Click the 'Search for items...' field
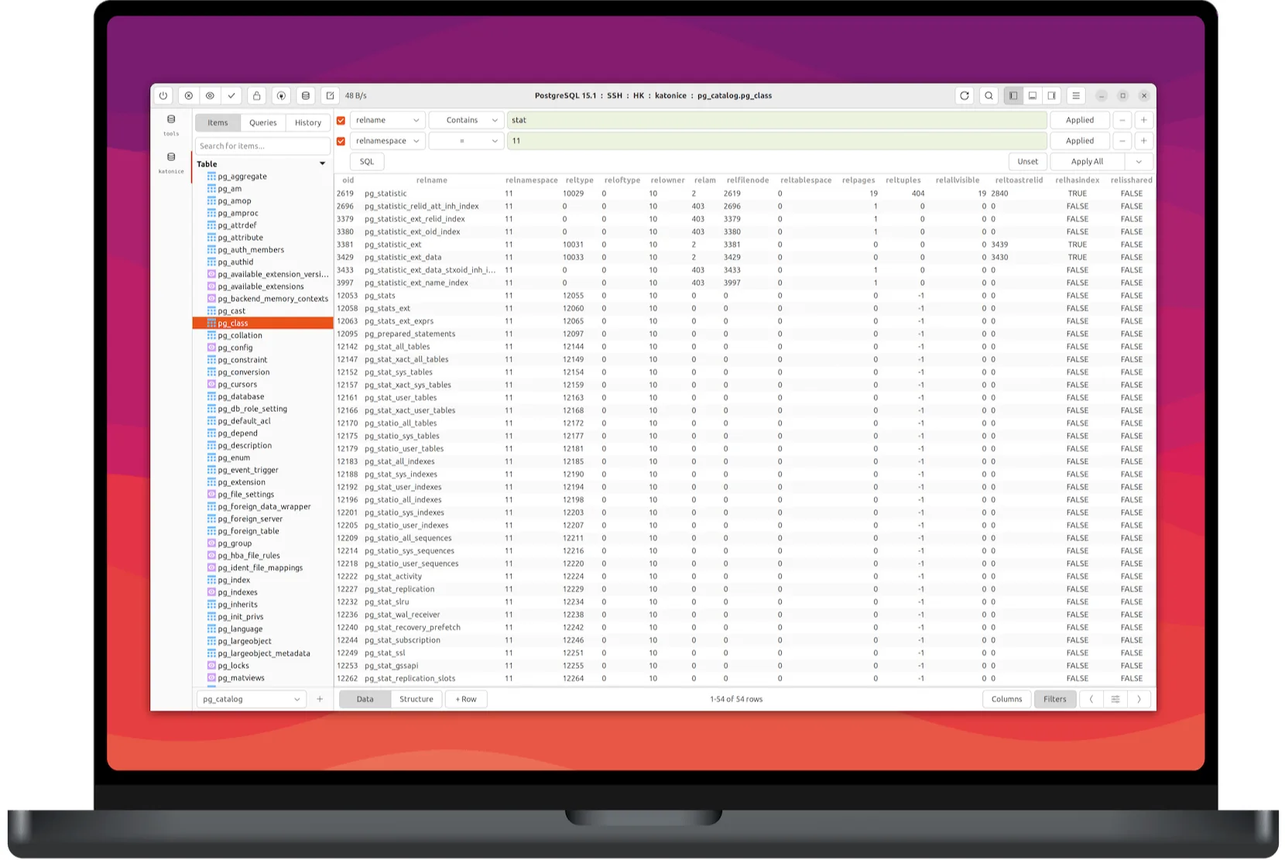Screen dimensions: 1285x860 [263, 146]
